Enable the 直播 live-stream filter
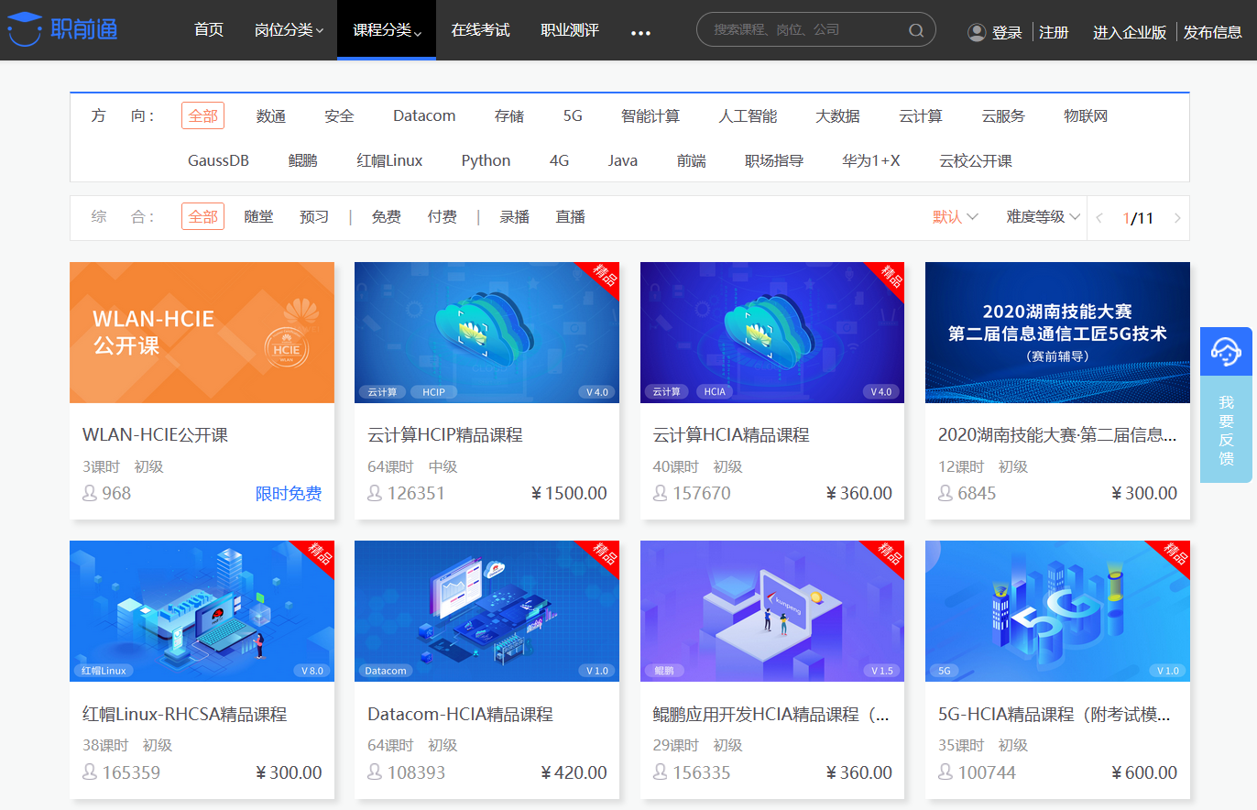 (x=569, y=216)
